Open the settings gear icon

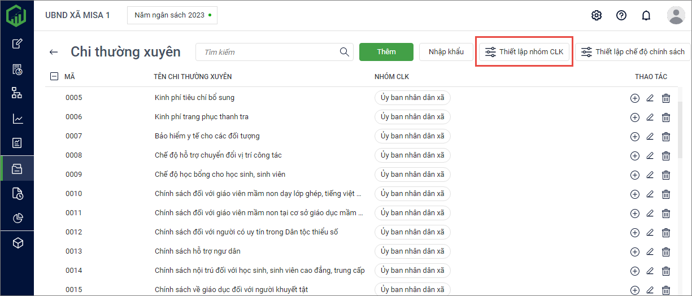pos(597,15)
